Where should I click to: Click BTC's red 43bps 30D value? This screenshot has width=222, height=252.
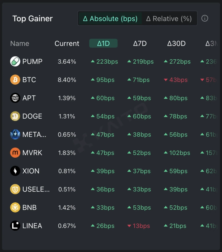[176, 80]
